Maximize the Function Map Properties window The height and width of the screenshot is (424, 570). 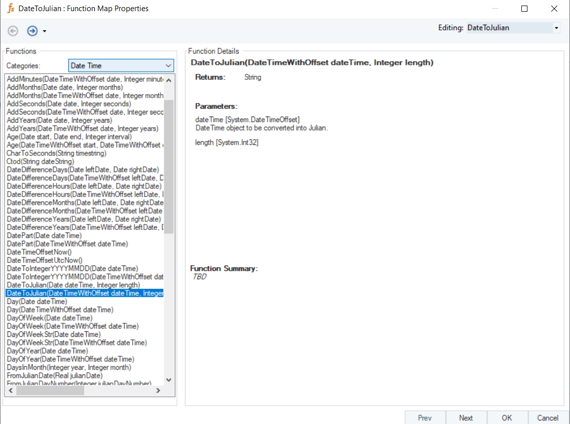[524, 9]
